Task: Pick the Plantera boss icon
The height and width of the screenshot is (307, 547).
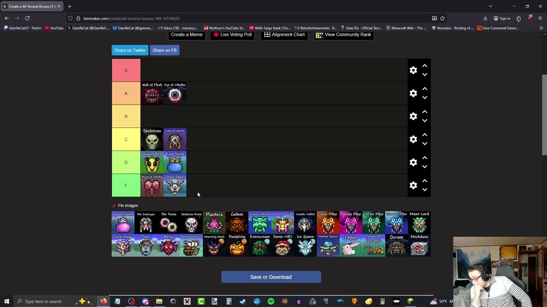Action: coord(214,223)
